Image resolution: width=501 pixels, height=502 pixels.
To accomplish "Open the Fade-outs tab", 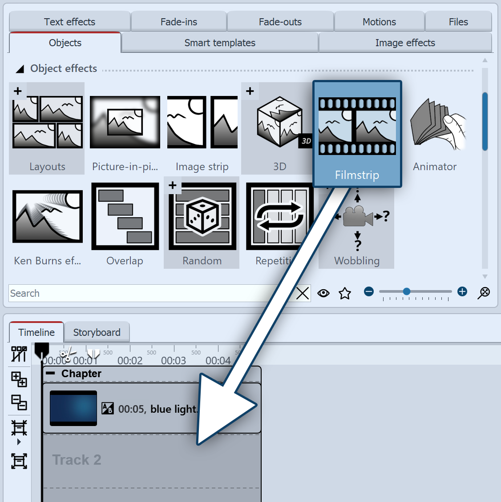I will tap(280, 21).
